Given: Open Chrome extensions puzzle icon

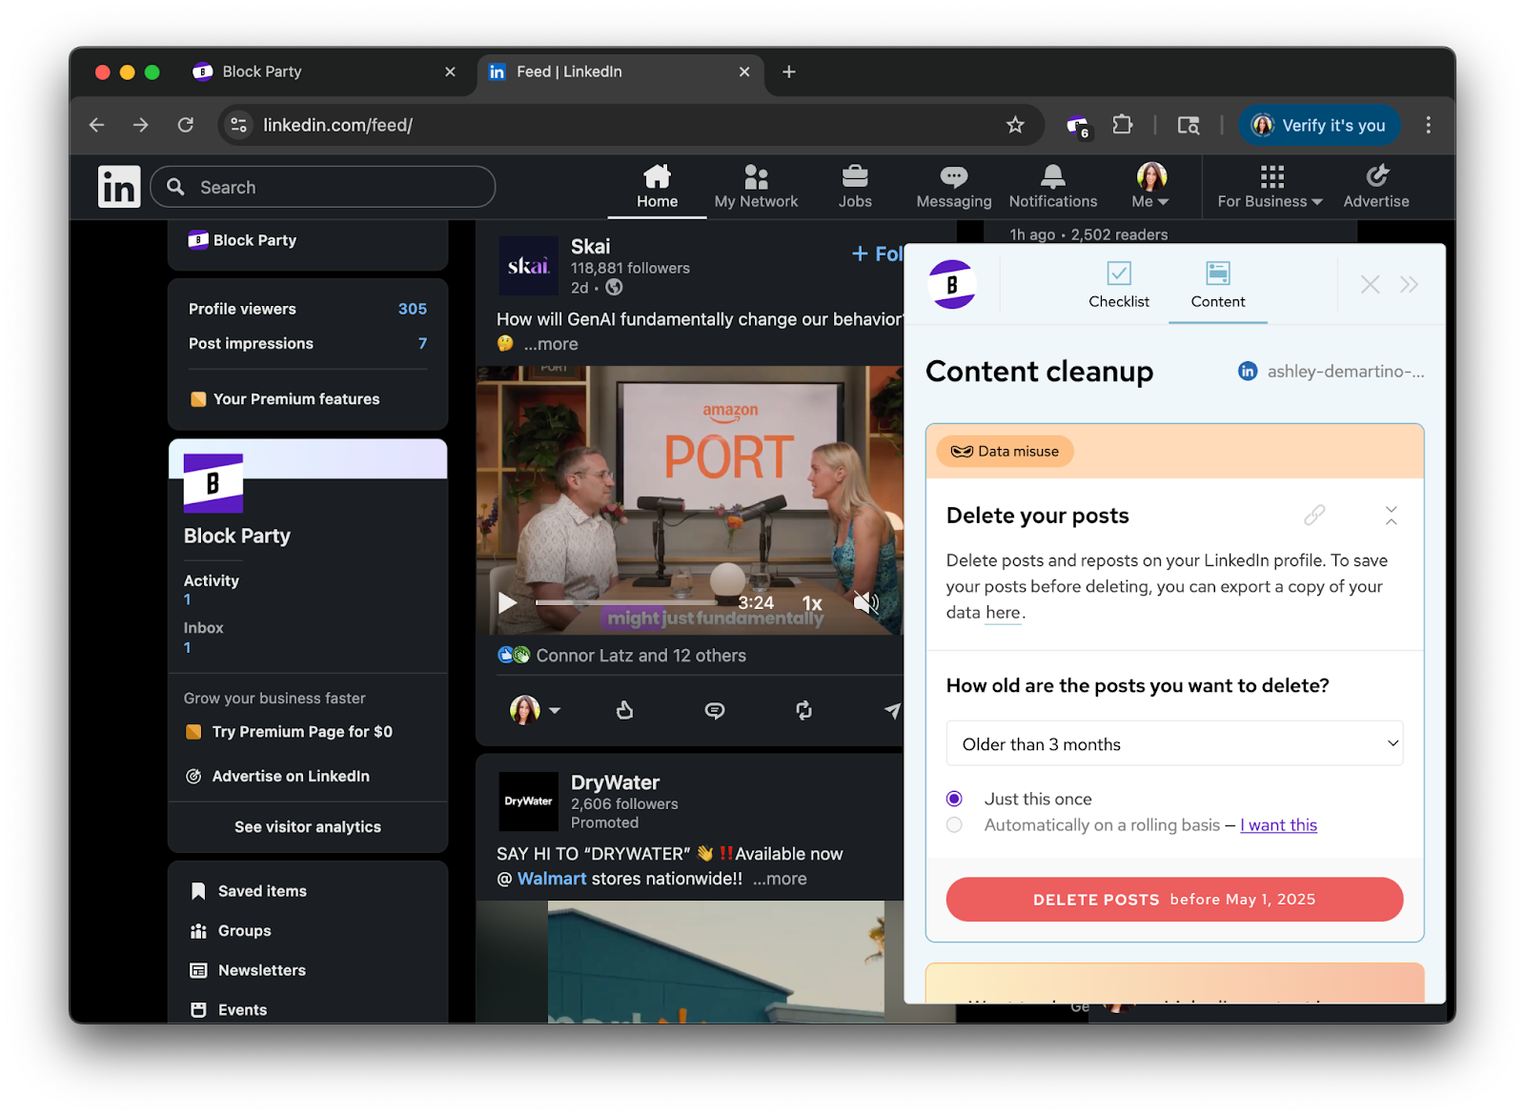Looking at the screenshot, I should click(1123, 125).
